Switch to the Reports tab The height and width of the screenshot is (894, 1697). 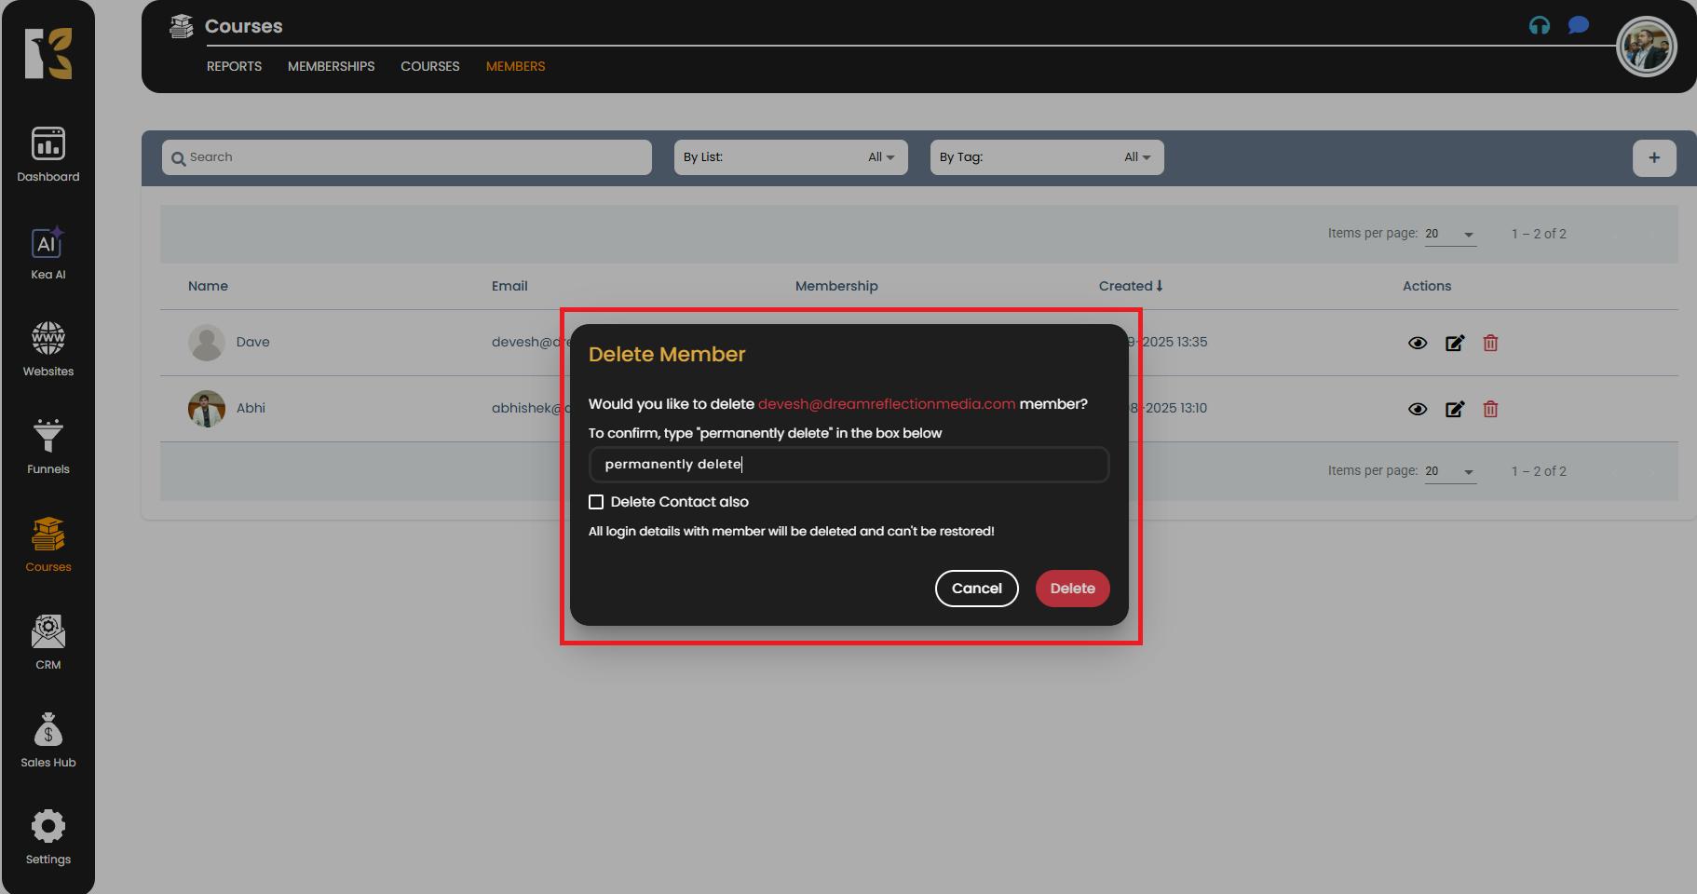click(234, 66)
